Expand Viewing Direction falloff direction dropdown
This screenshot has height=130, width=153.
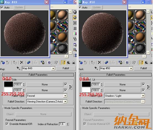coord(47,102)
